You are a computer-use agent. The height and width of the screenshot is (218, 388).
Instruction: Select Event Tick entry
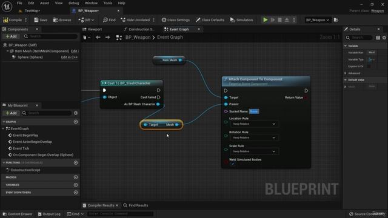[x=21, y=148]
